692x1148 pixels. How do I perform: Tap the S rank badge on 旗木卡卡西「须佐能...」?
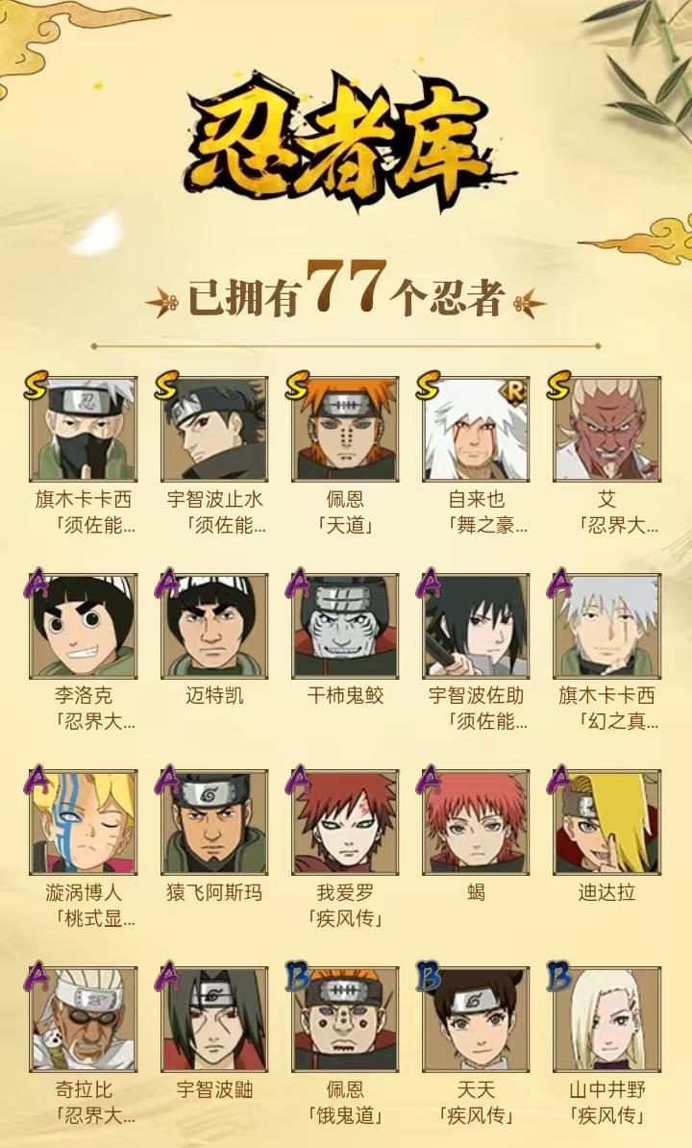(x=36, y=386)
